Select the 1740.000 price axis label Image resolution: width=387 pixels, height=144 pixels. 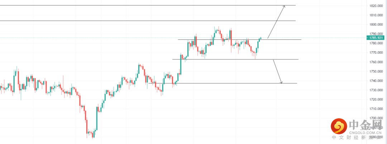(x=376, y=81)
